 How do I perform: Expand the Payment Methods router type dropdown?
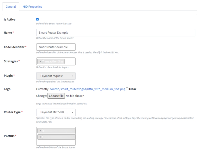point(54,113)
